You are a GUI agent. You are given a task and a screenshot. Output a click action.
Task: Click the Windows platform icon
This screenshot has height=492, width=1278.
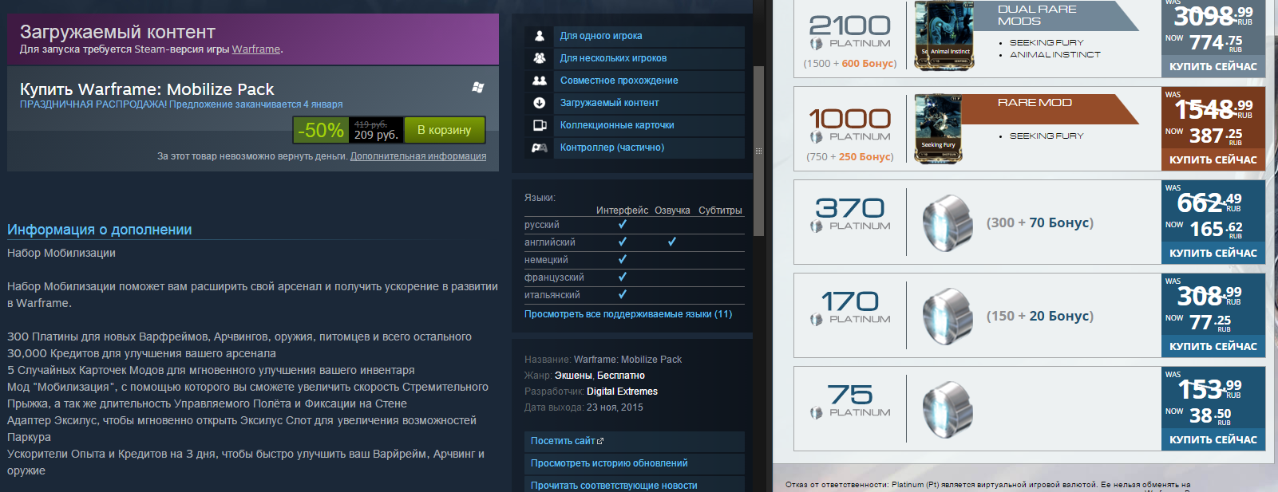click(x=478, y=87)
